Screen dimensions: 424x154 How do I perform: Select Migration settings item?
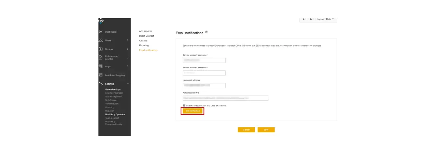click(x=110, y=111)
